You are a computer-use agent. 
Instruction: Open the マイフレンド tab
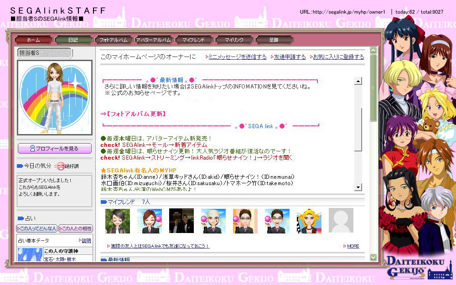(193, 40)
